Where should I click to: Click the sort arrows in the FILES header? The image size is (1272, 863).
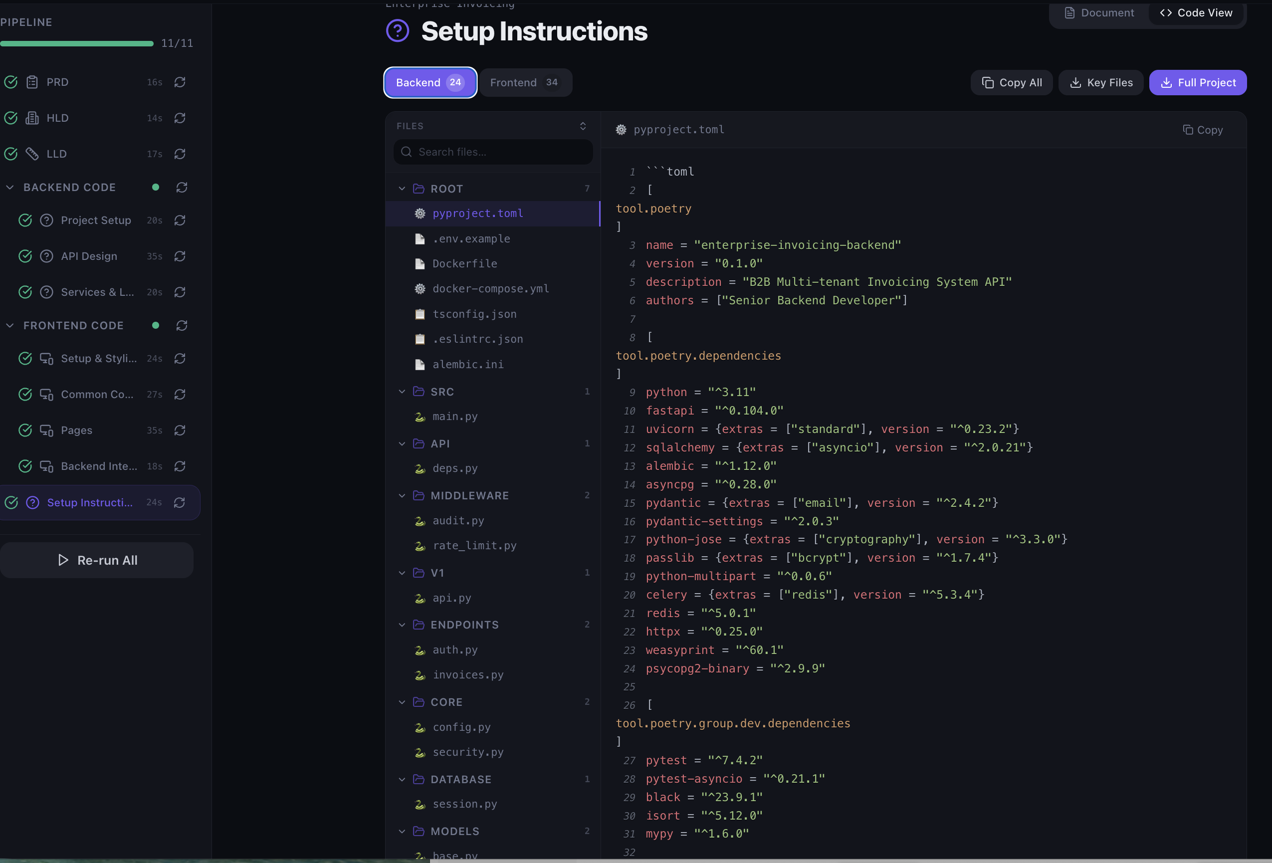[582, 126]
